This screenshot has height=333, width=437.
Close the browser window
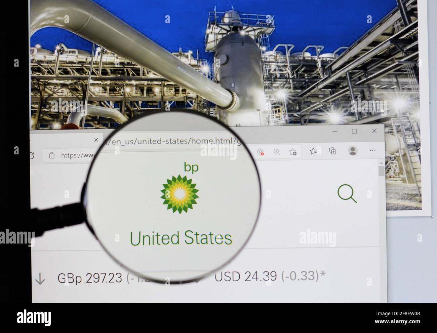374,131
